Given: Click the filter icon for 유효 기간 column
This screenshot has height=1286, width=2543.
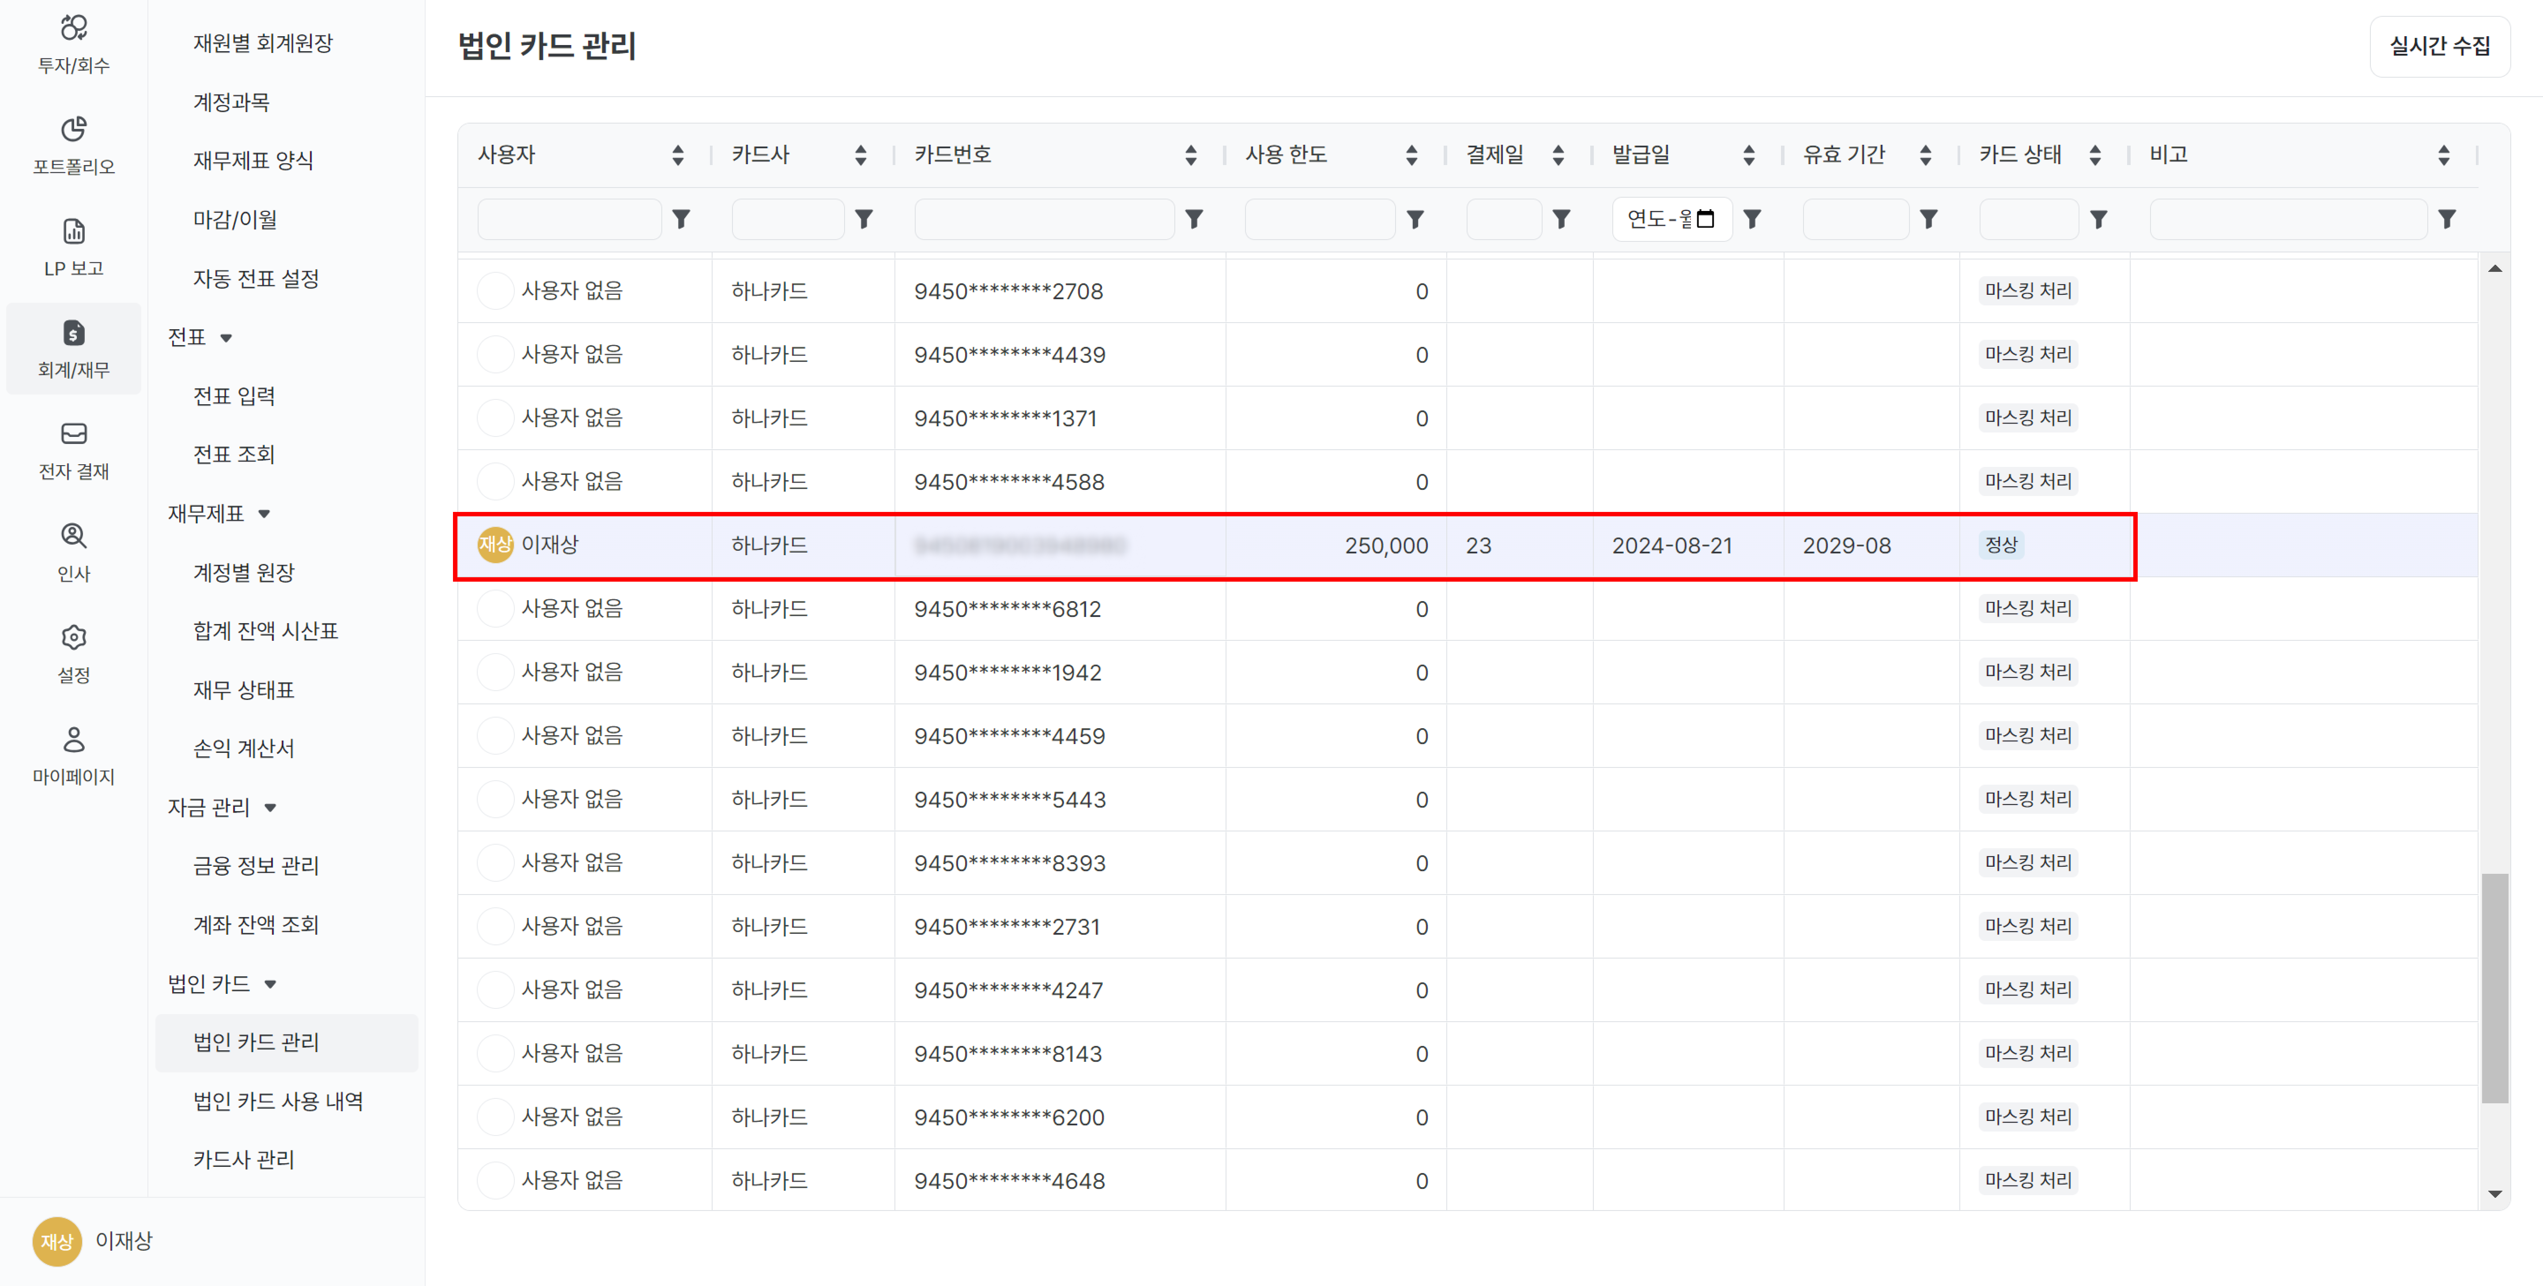Looking at the screenshot, I should (1928, 219).
